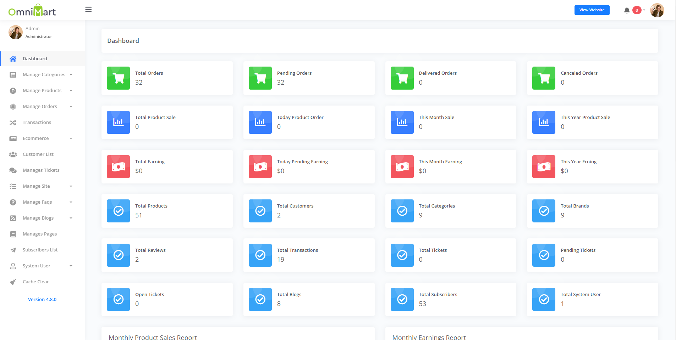
Task: Click the Manages Tickets chat icon
Action: click(x=13, y=170)
